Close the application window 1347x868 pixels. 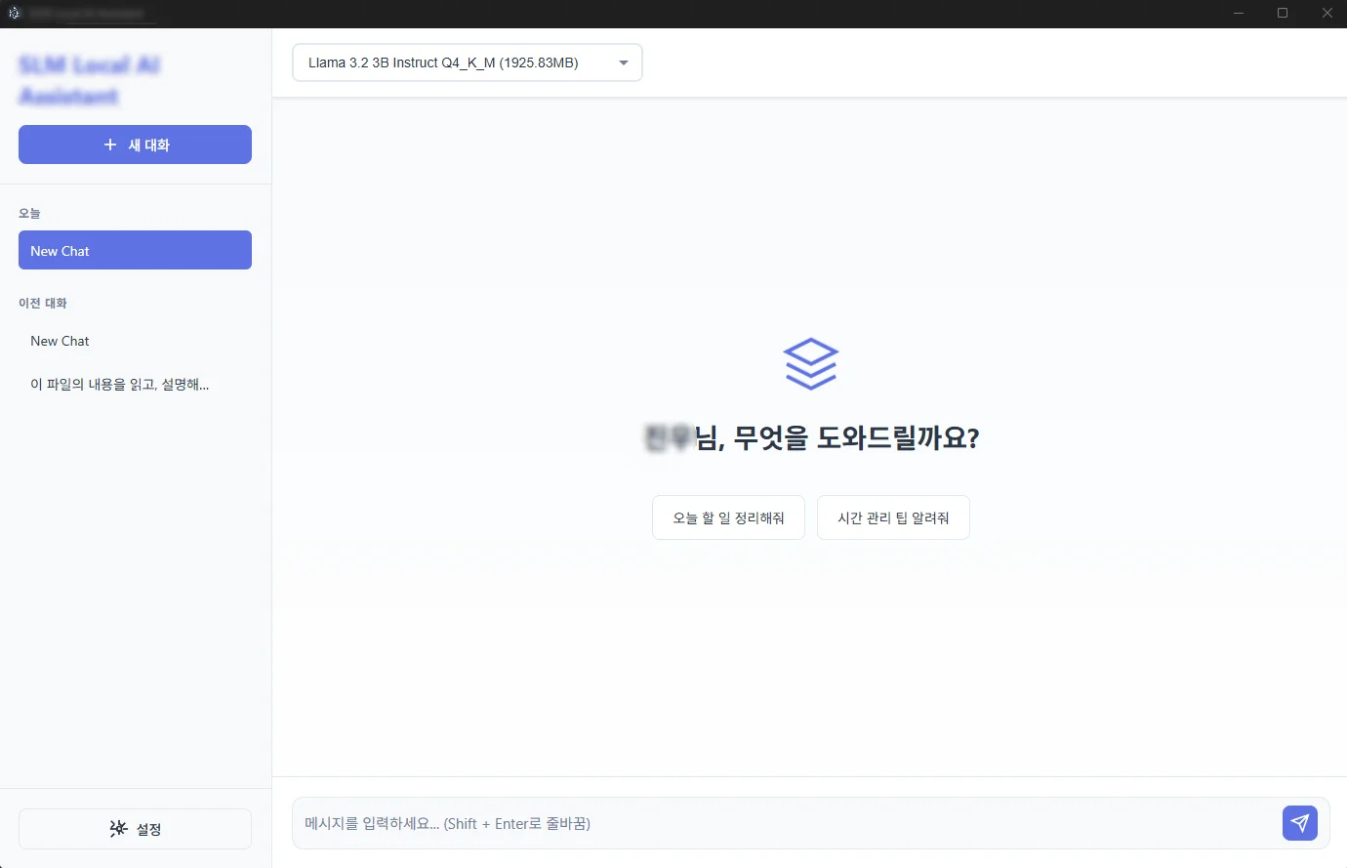tap(1327, 14)
